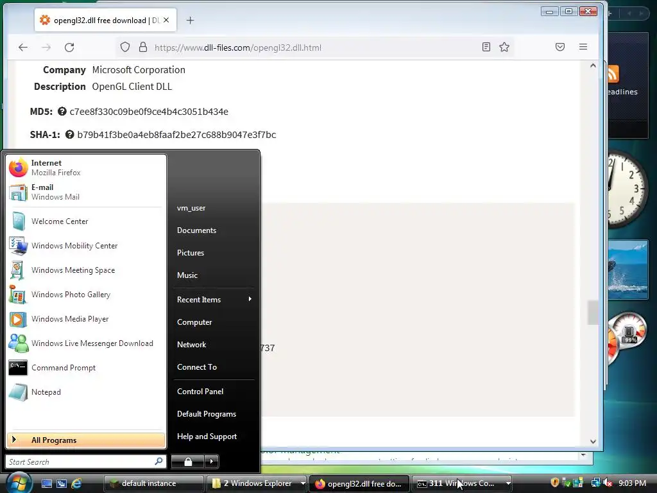Open Control Panel
The height and width of the screenshot is (493, 657).
pyautogui.click(x=200, y=391)
